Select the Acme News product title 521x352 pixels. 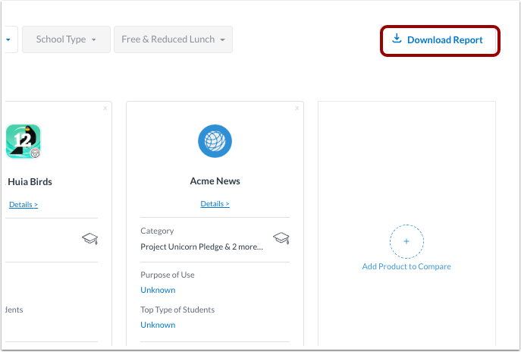(215, 181)
